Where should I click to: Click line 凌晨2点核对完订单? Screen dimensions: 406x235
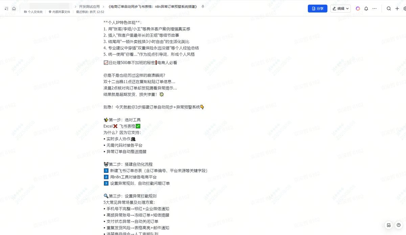tap(140, 88)
